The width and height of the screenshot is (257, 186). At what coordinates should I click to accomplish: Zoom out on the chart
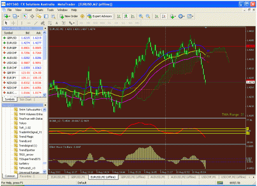pos(148,16)
